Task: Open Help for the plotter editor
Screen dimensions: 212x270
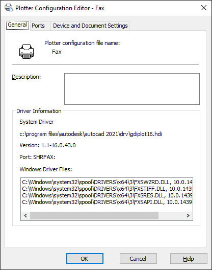Action: 189,258
